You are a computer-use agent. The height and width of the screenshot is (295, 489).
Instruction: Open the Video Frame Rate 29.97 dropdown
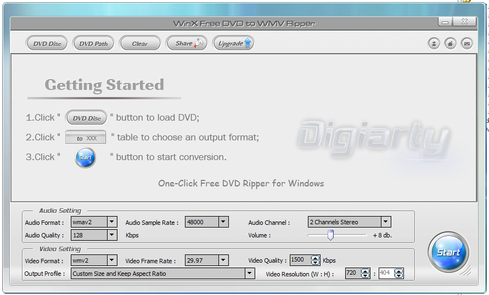[x=223, y=260]
